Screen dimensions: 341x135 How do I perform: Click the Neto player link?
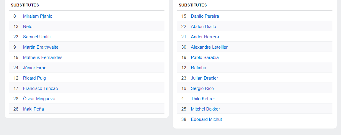coord(28,27)
